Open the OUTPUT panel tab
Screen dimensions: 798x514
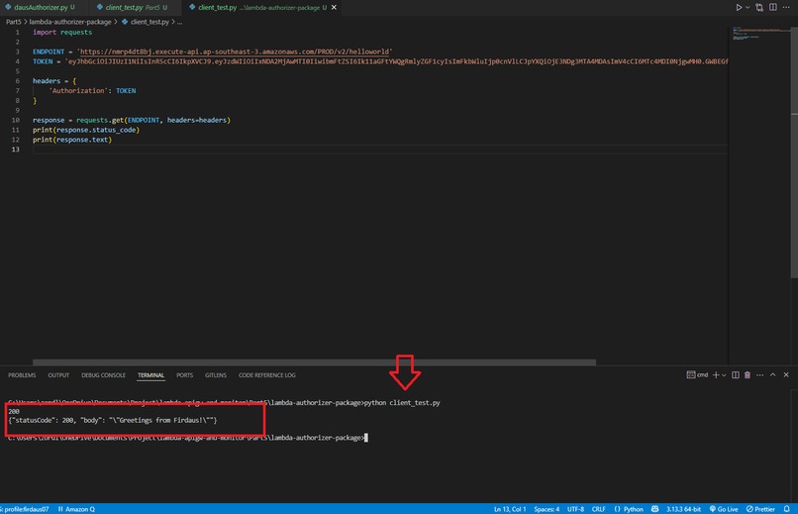[x=58, y=375]
